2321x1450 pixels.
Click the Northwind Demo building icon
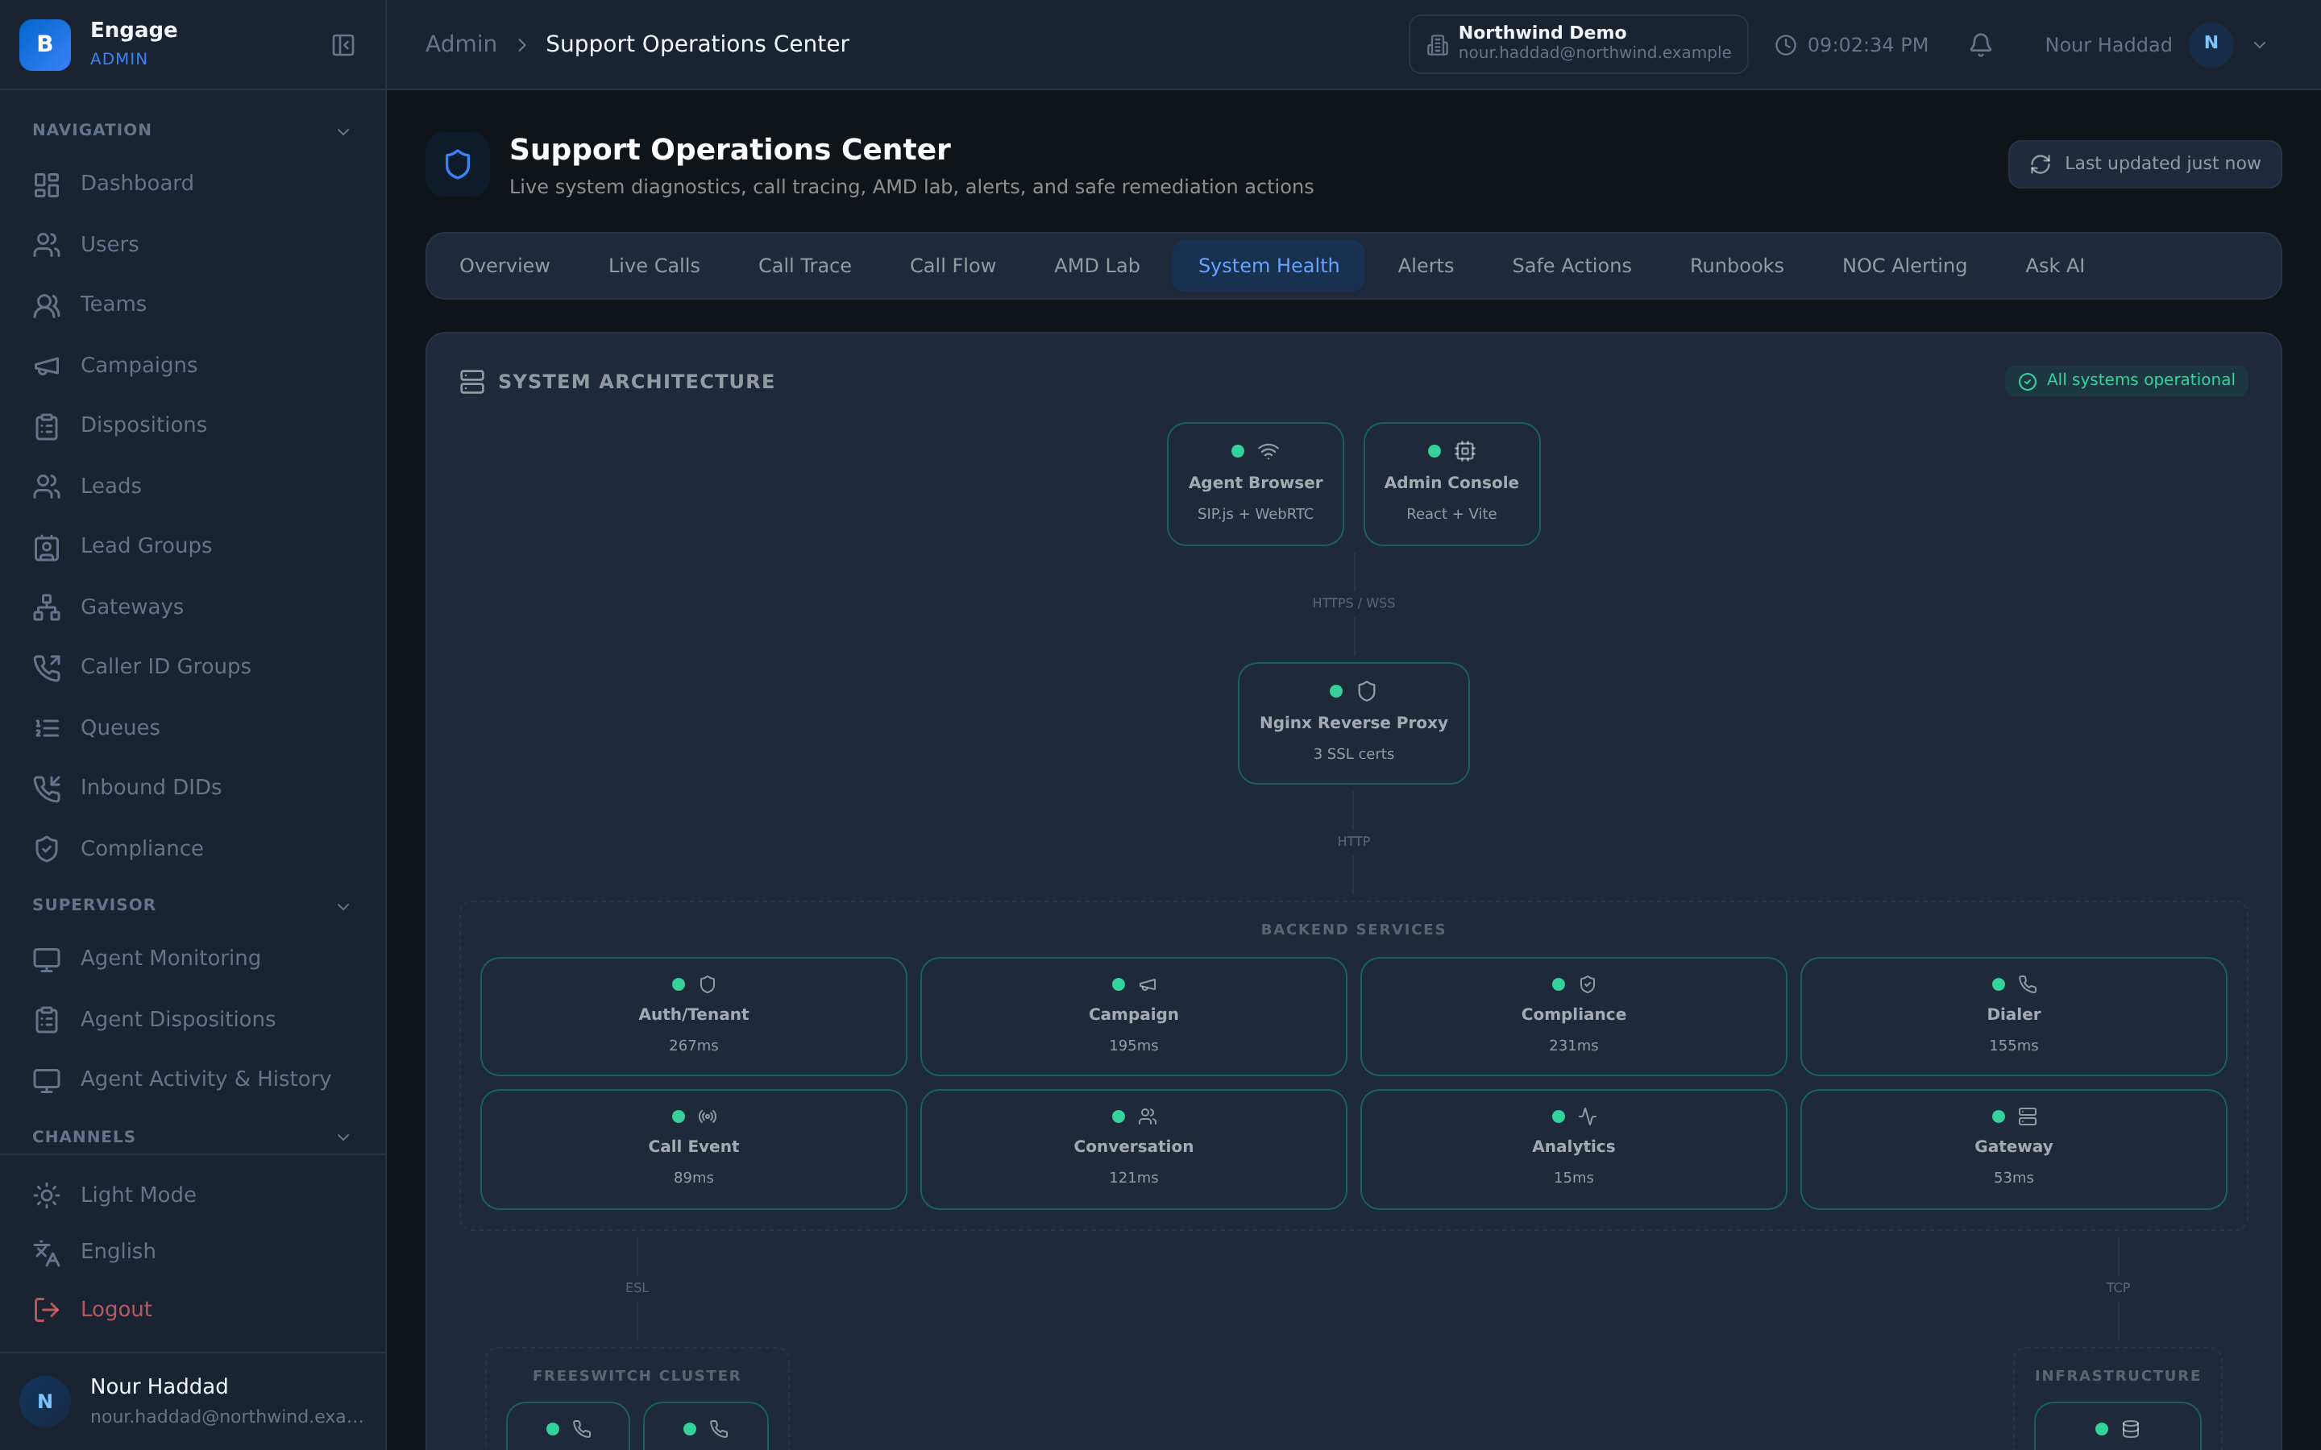click(x=1437, y=45)
